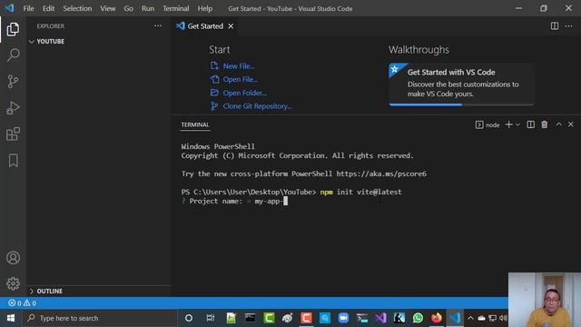Open Cortana circle icon in taskbar
581x327 pixels.
point(189,318)
